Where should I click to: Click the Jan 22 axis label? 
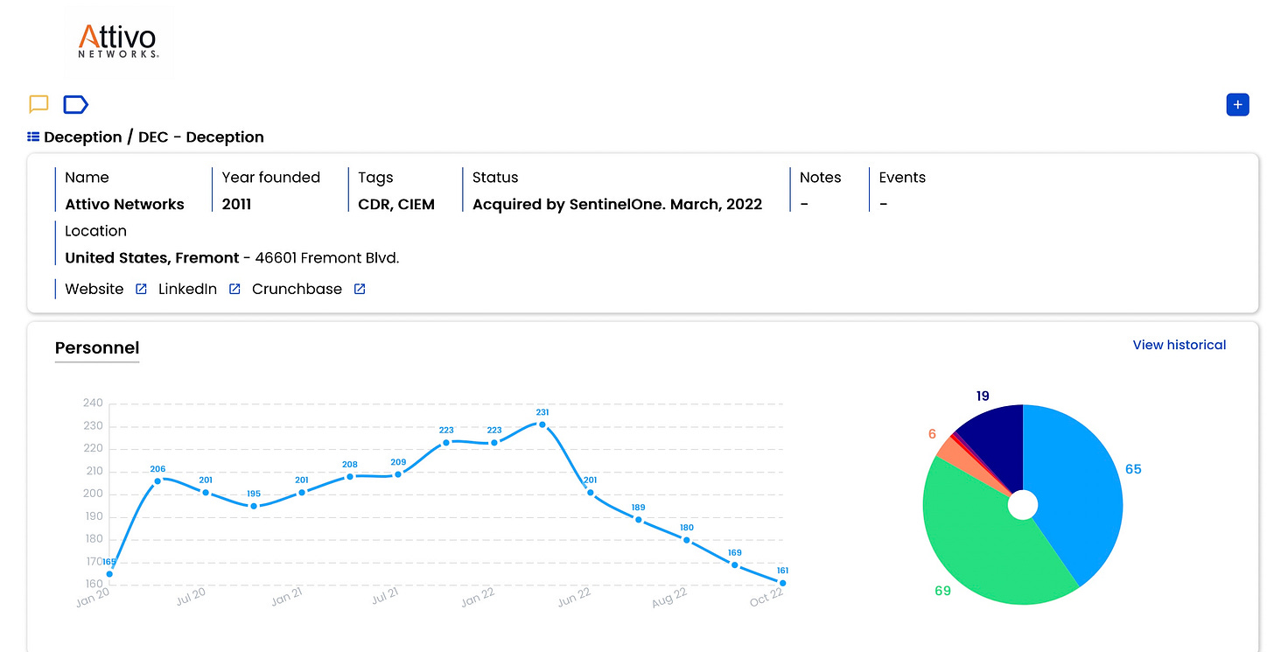click(x=478, y=599)
